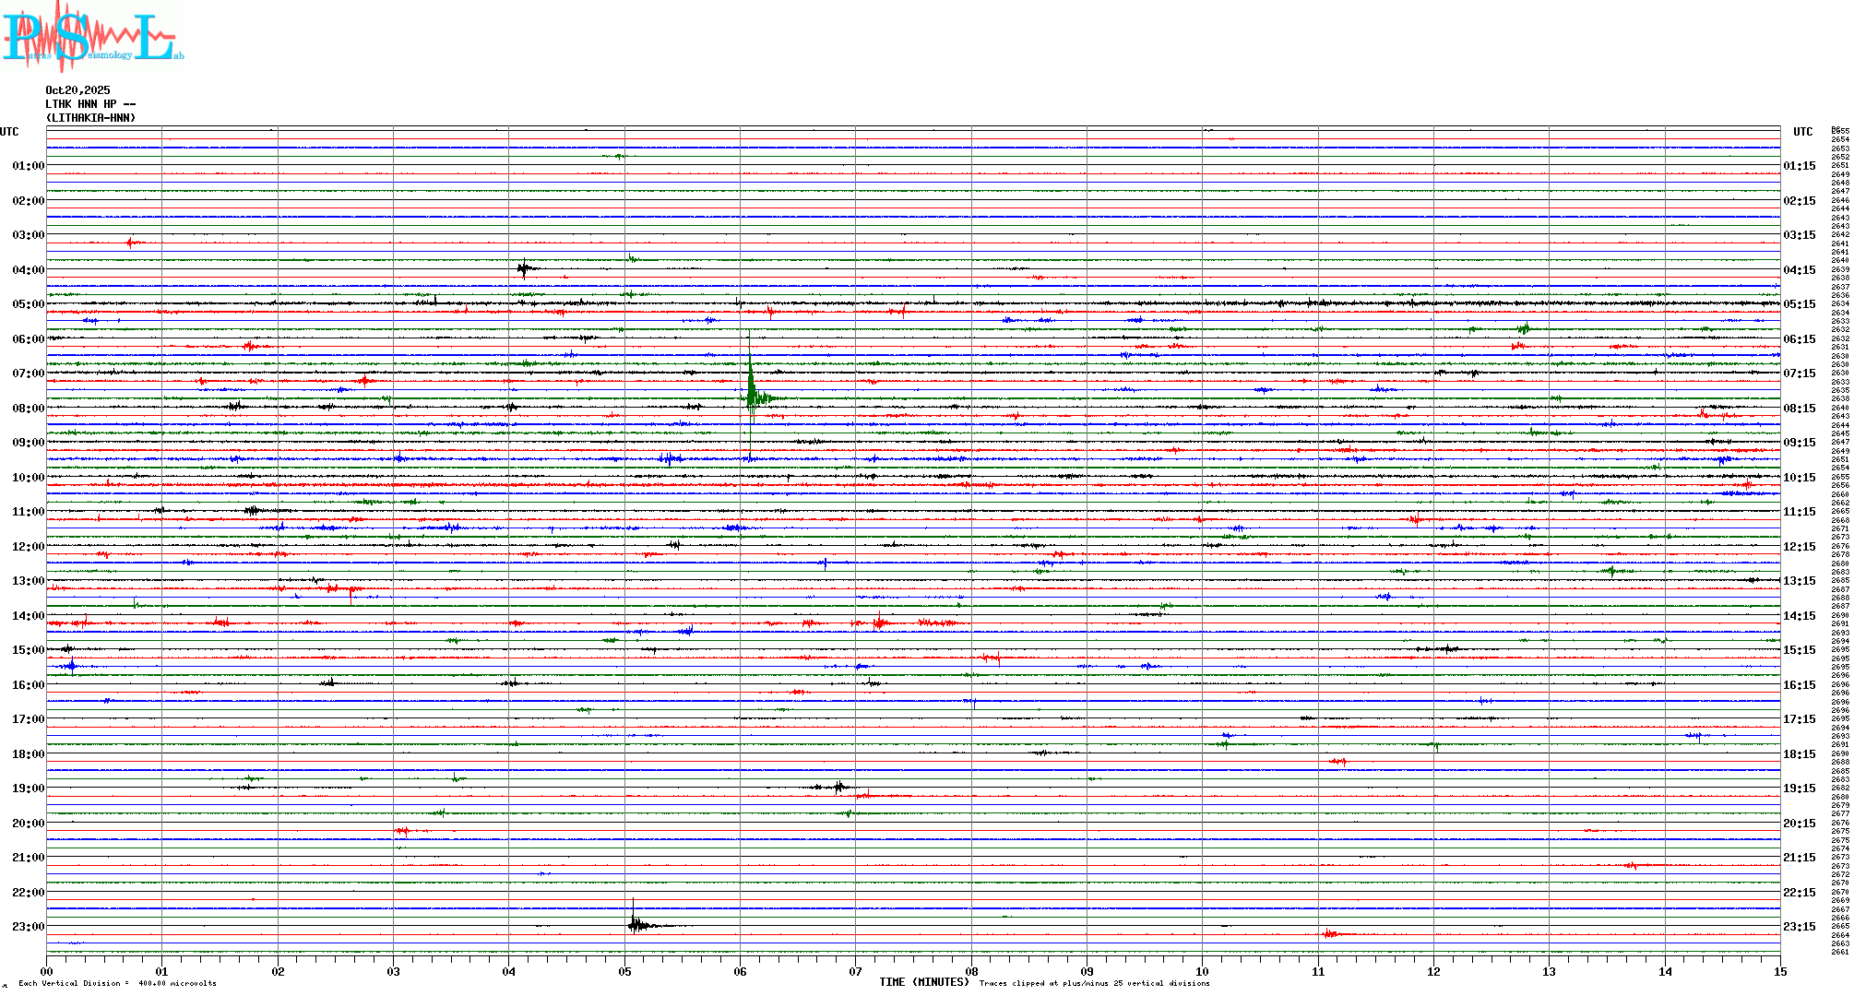Click minute tick 06 on the bottom axis
This screenshot has width=1854, height=996.
click(740, 971)
